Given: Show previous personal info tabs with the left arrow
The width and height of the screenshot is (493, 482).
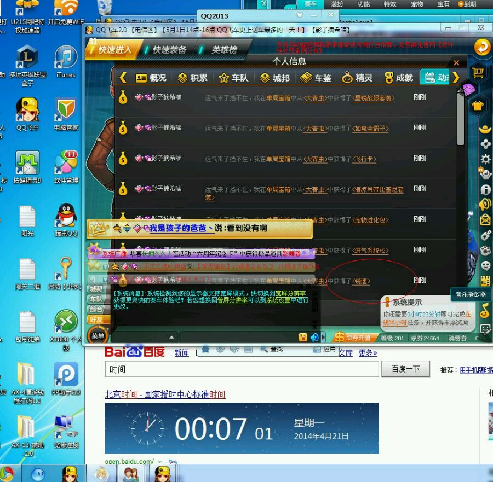Looking at the screenshot, I should (x=123, y=78).
